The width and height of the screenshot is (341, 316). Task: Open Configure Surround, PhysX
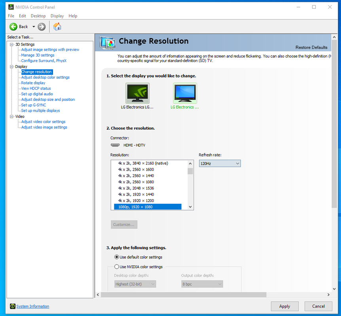[x=44, y=60]
